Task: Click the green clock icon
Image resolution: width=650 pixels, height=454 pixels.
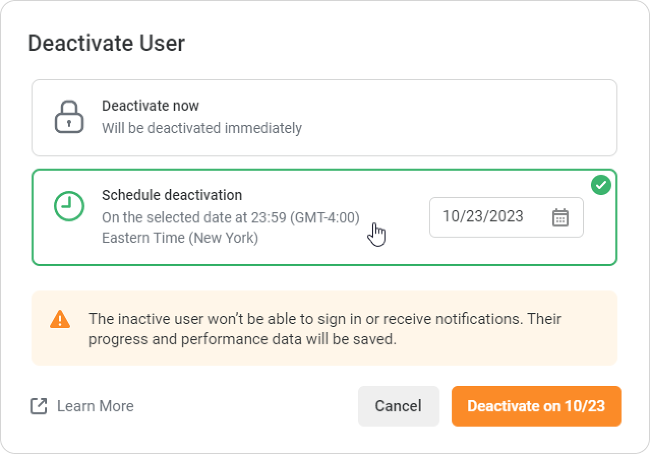Action: pos(69,206)
